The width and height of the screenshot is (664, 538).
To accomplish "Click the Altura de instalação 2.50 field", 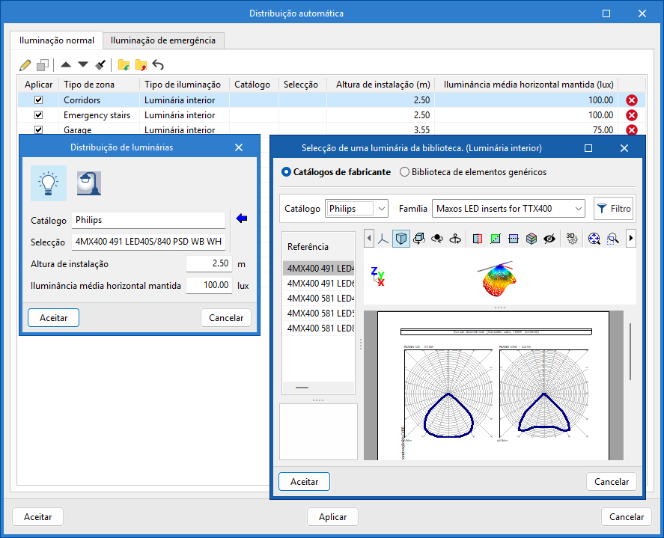I will pos(209,263).
